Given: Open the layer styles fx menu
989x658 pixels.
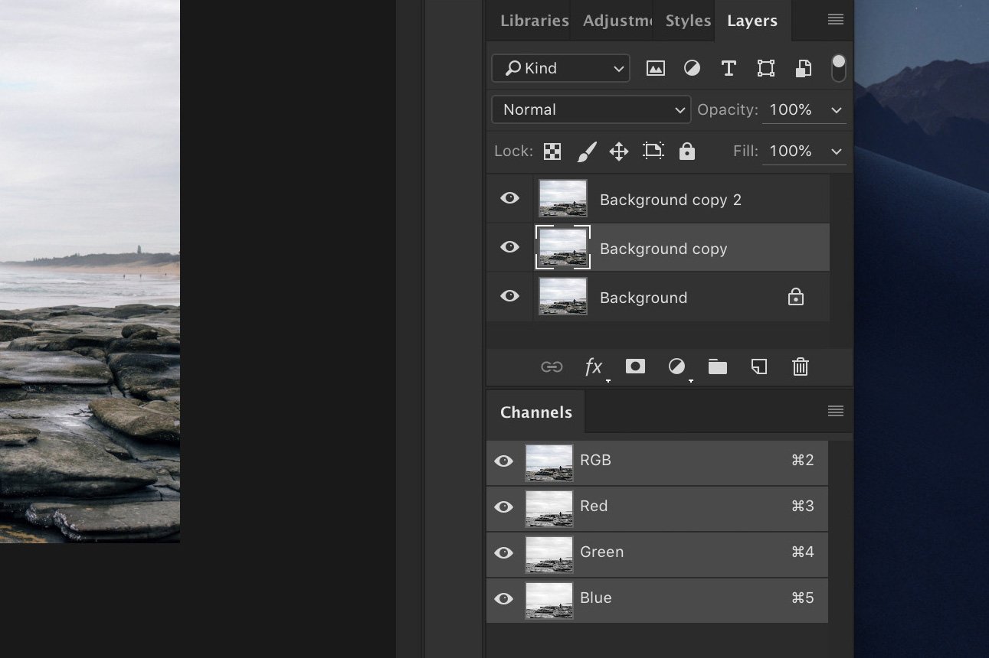Looking at the screenshot, I should pyautogui.click(x=594, y=366).
